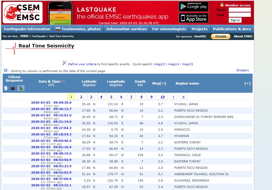Screen dimensions: 272x190
Task: Click the testimonies document icon
Action: pyautogui.click(x=6, y=88)
